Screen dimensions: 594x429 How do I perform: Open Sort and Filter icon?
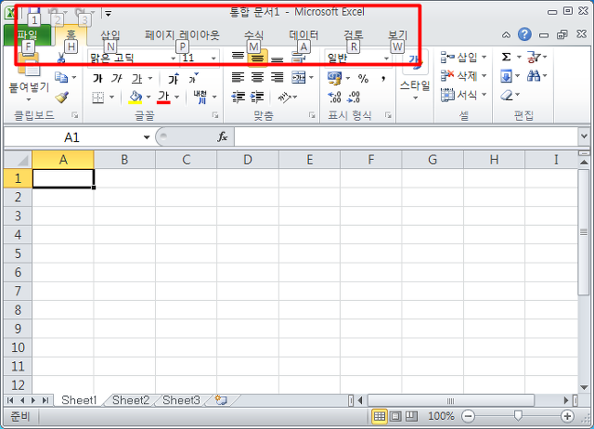(x=534, y=57)
